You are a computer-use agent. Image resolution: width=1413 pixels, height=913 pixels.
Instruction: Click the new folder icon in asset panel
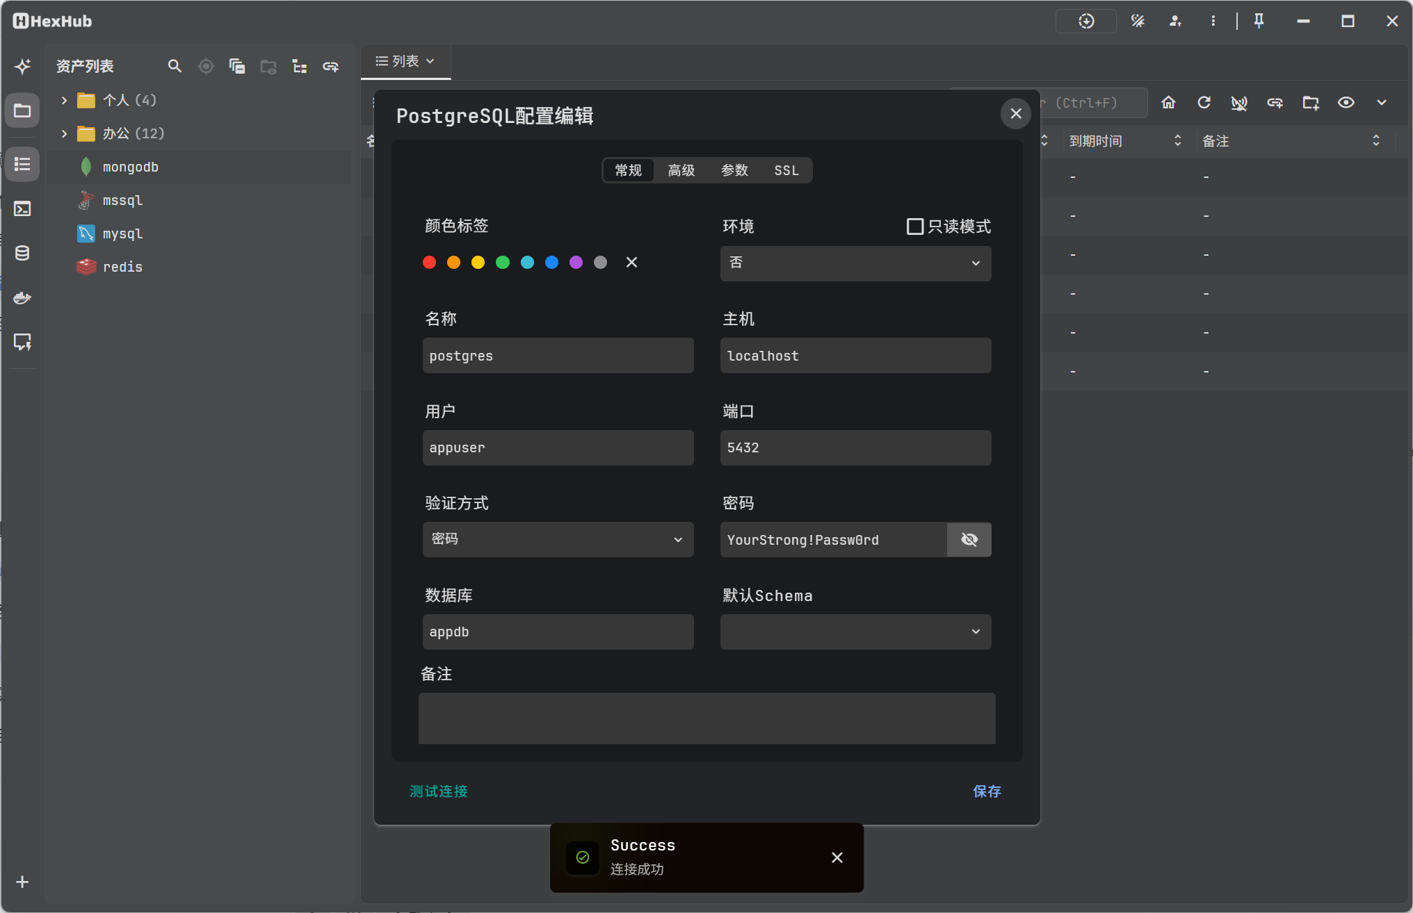click(x=268, y=66)
